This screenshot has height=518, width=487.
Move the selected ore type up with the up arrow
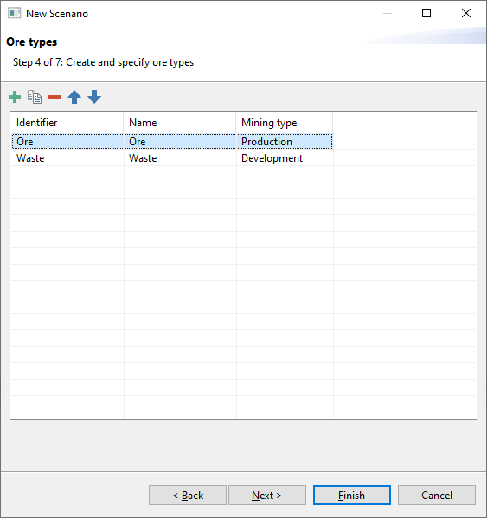coord(74,97)
